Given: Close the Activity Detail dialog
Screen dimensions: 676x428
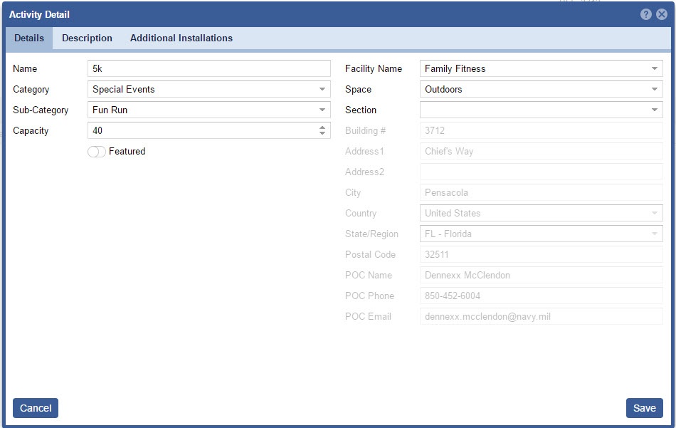Looking at the screenshot, I should (x=661, y=14).
